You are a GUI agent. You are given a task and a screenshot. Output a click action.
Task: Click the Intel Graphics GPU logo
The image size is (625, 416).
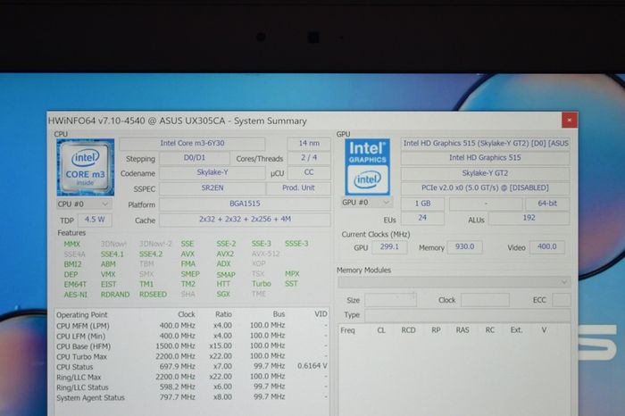click(367, 167)
